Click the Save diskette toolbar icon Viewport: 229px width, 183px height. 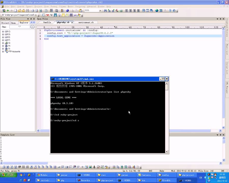coord(27,10)
